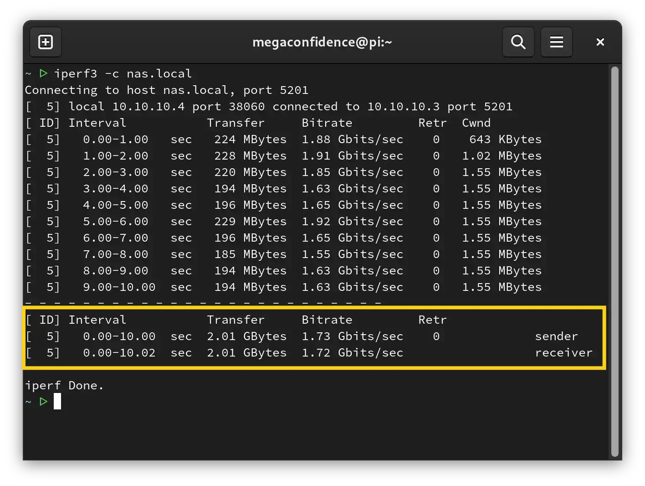This screenshot has width=645, height=486.
Task: Click the 1.85 Gbits/sec bitrate value
Action: pos(353,172)
